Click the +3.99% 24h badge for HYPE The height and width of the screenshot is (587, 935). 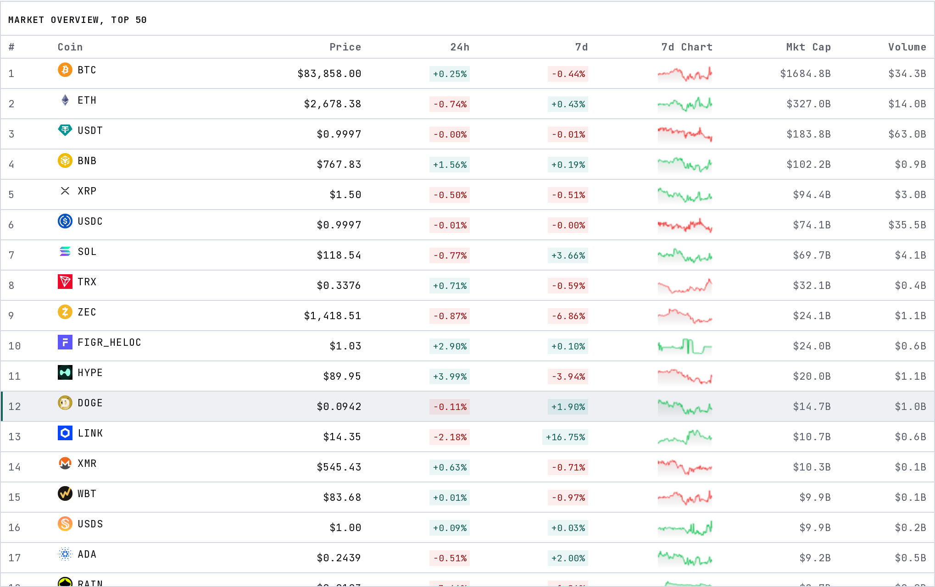[x=450, y=377]
